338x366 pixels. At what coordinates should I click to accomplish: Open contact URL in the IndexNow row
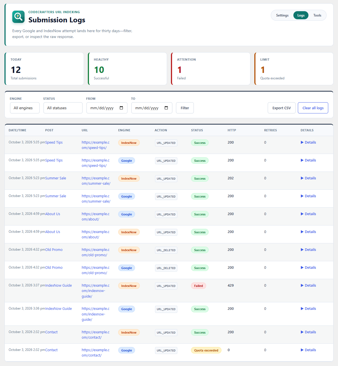96,335
